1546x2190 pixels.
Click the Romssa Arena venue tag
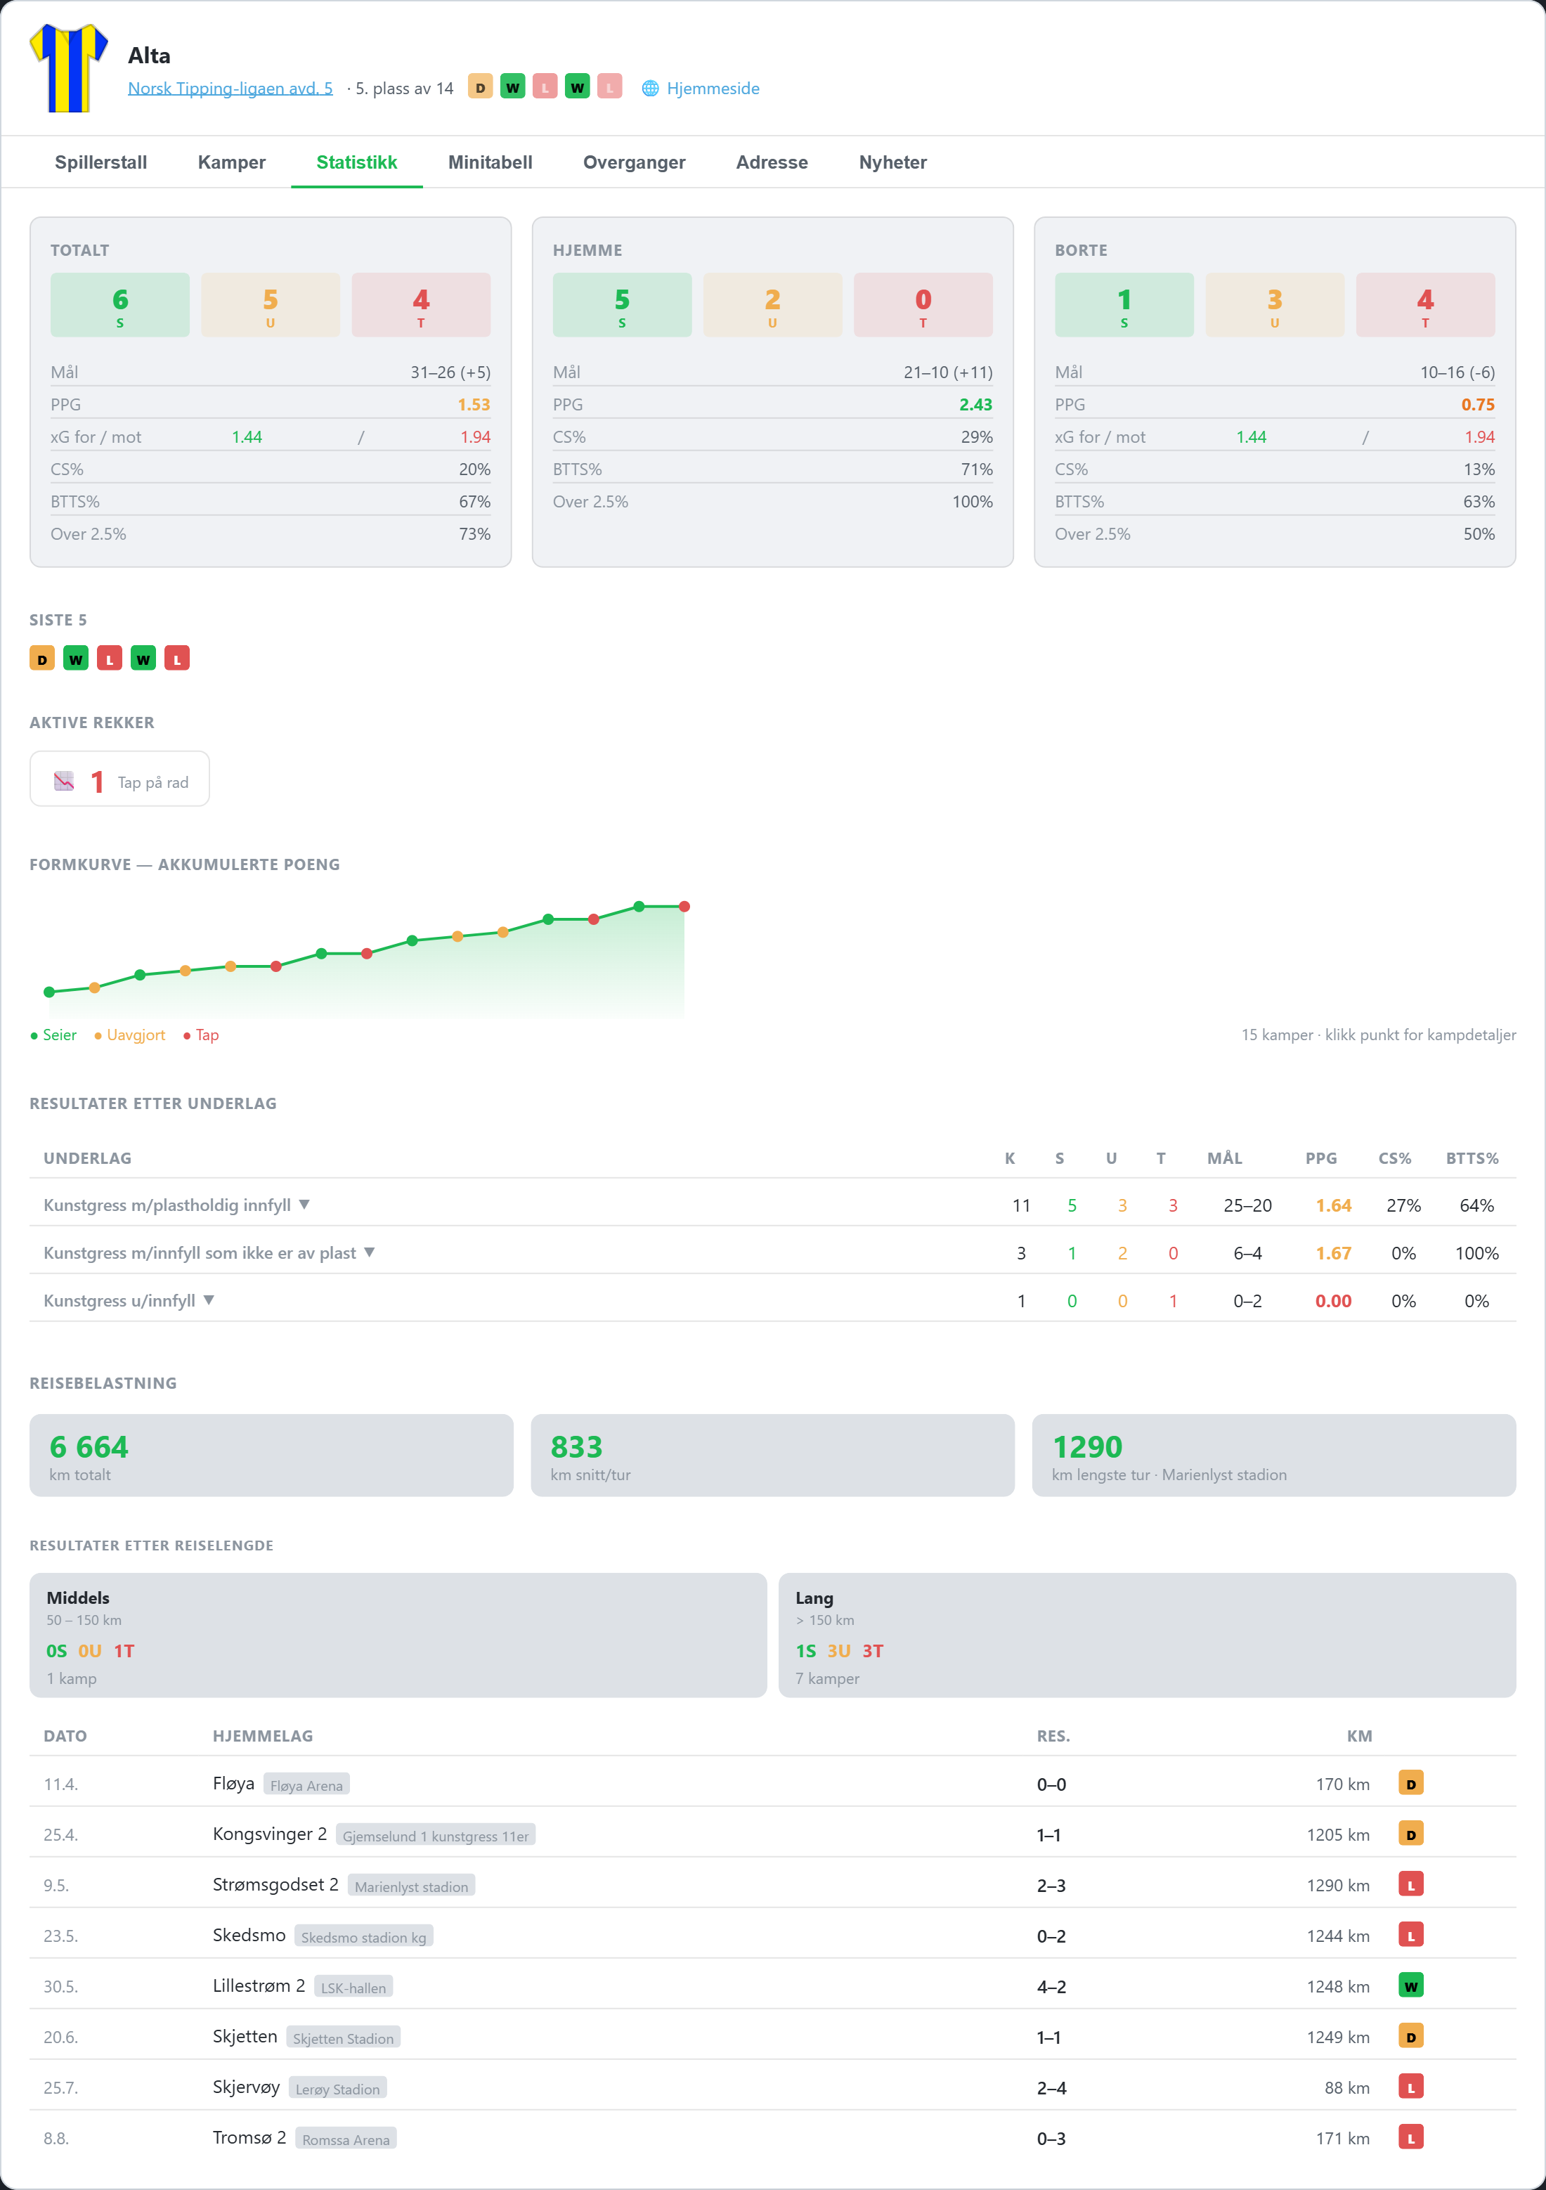pyautogui.click(x=345, y=2139)
